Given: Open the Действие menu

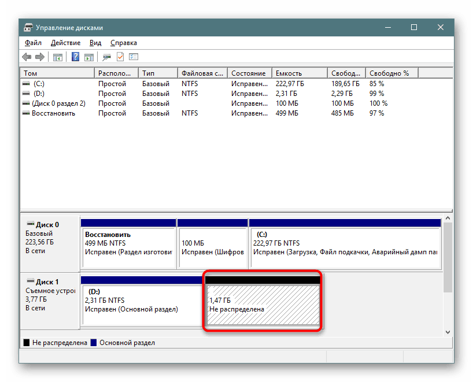Looking at the screenshot, I should tap(65, 43).
